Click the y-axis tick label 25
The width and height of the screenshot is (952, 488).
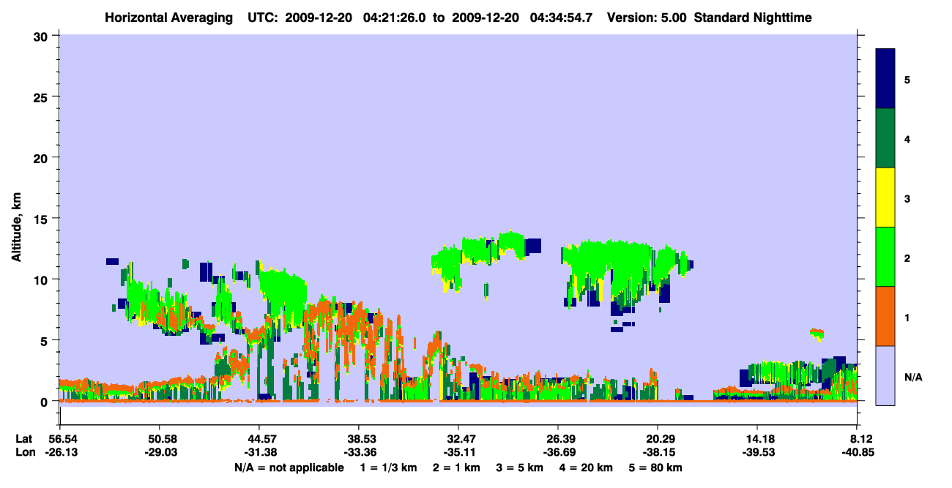(42, 97)
